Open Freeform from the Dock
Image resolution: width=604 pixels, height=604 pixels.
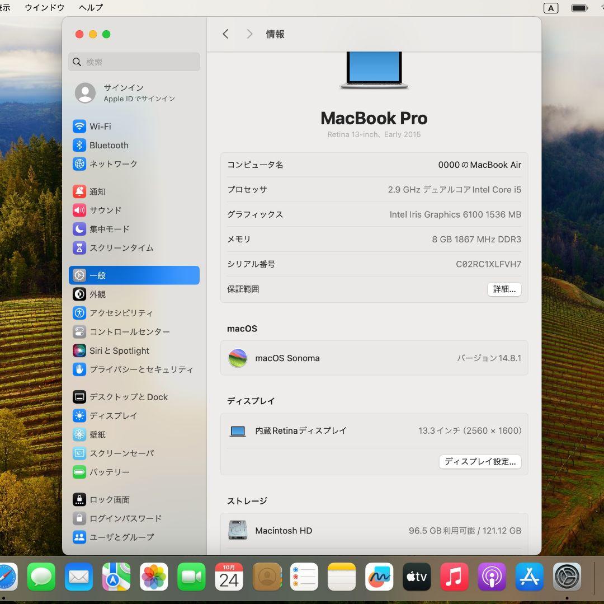(x=379, y=577)
